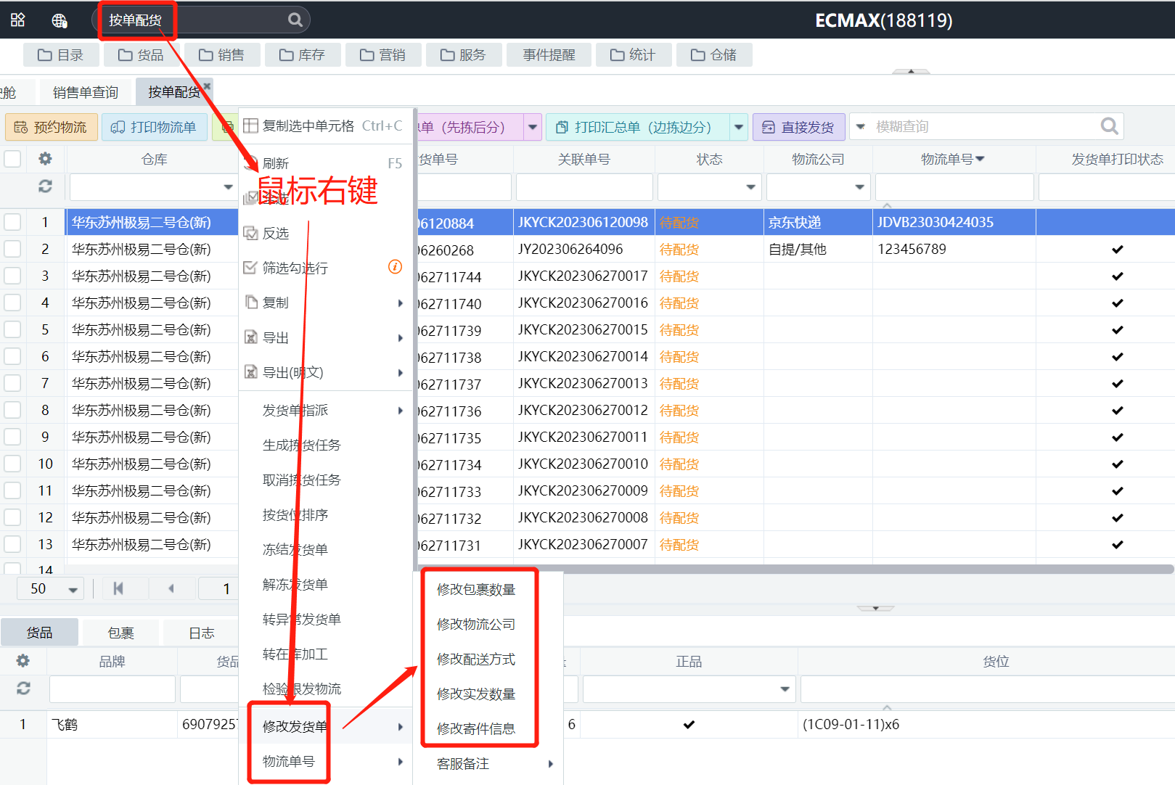
Task: Open 事件提醒
Action: coord(549,54)
